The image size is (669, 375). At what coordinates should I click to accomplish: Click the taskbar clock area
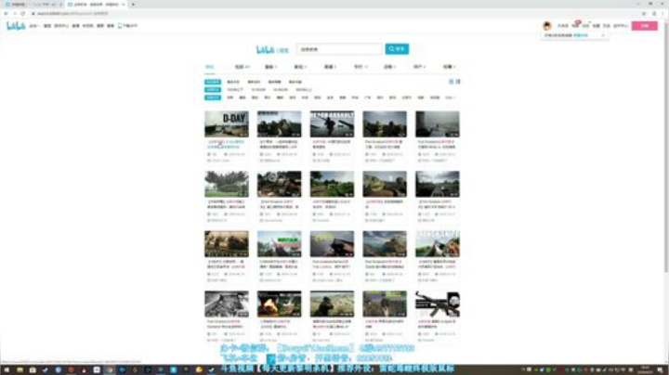(x=645, y=369)
